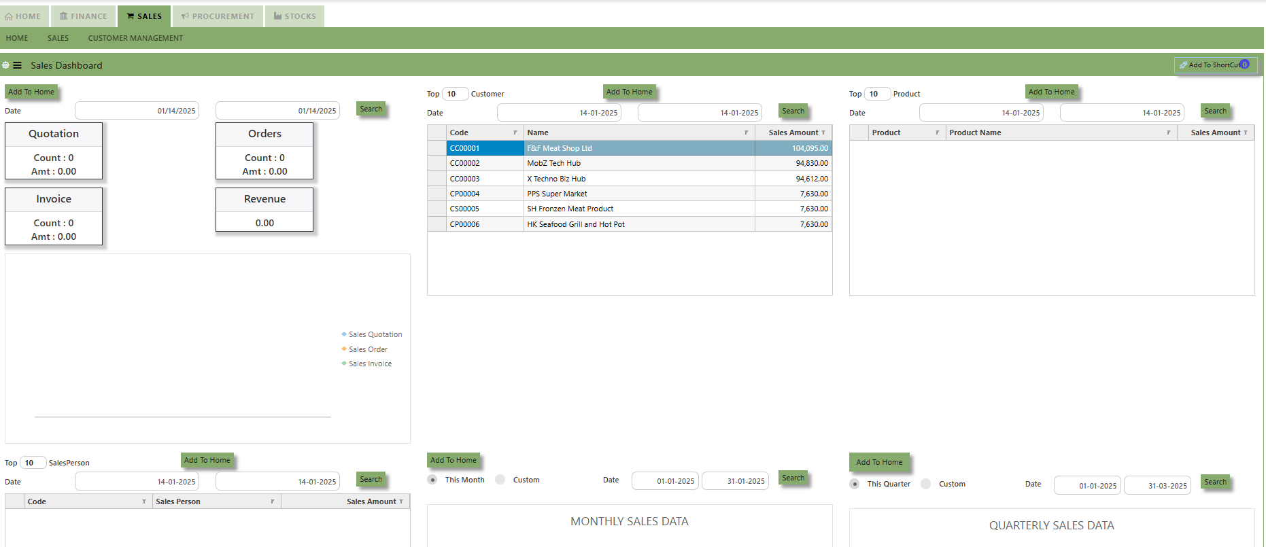1266x547 pixels.
Task: Click the Add To ShortCut button
Action: tap(1216, 65)
